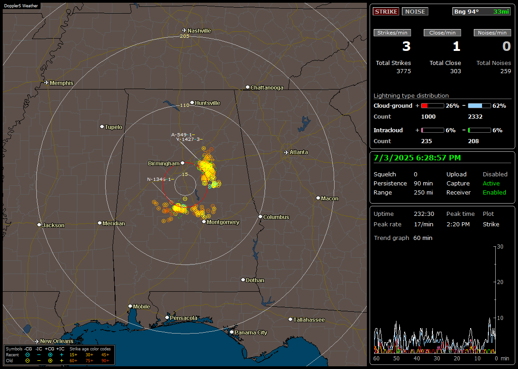Click the Total Close value 303
Screen dimensions: 518x369
(455, 71)
